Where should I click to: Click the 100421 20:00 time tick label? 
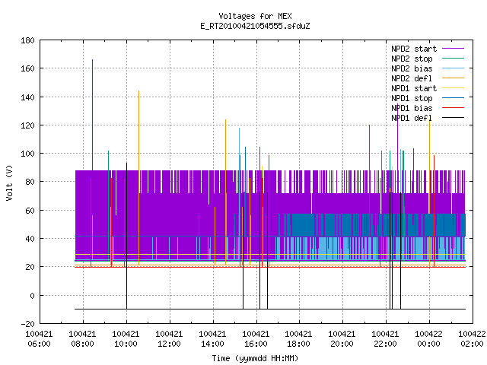pos(342,339)
